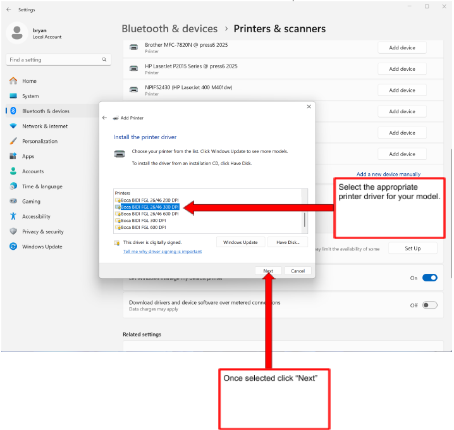Click Bluetooth & devices breadcrumb
The width and height of the screenshot is (454, 430).
pos(169,28)
